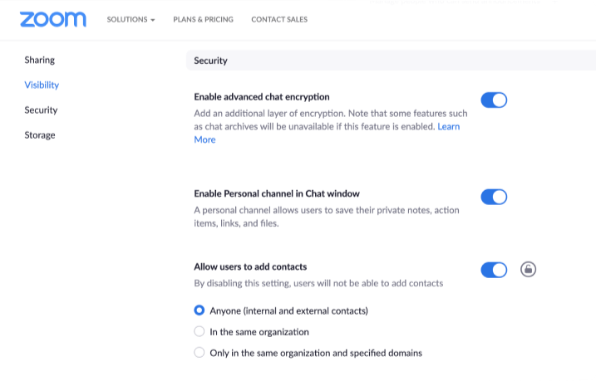Open Storage settings in sidebar

[x=40, y=134]
